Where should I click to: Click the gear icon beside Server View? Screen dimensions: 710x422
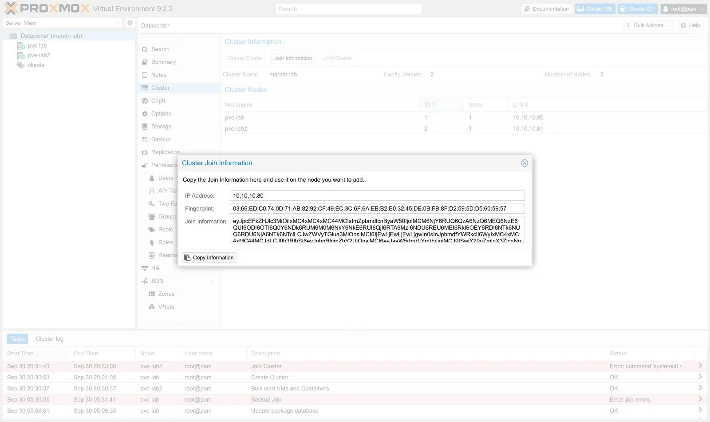point(130,23)
